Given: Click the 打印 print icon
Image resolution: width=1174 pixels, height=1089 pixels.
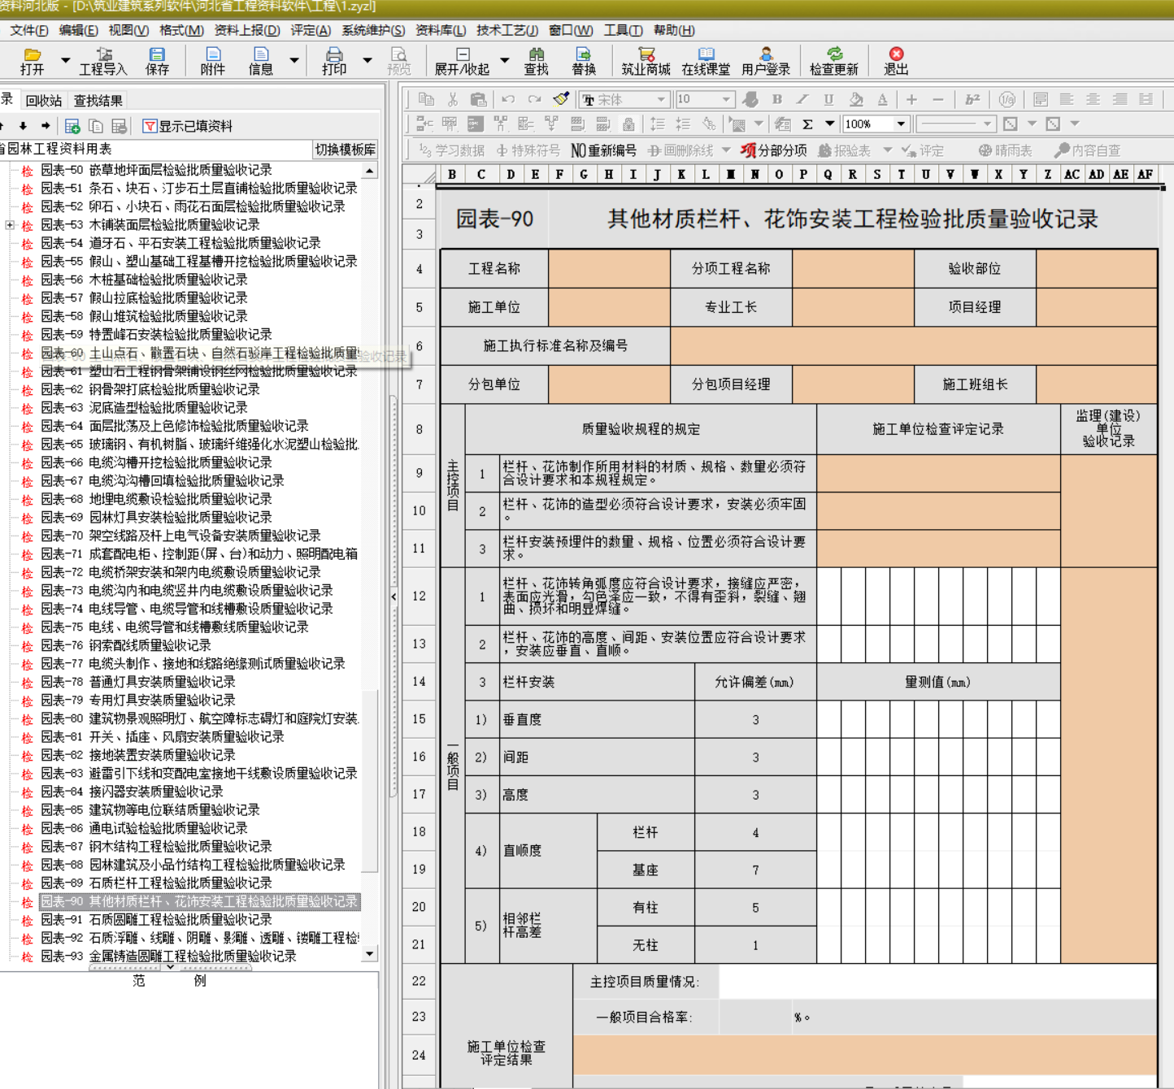Looking at the screenshot, I should pyautogui.click(x=334, y=61).
